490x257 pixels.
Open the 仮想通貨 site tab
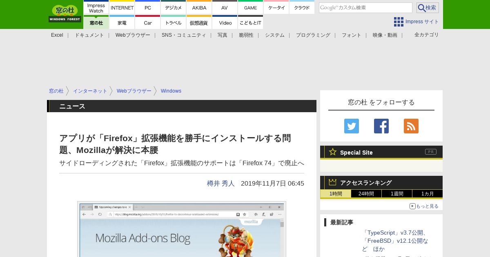tap(199, 22)
